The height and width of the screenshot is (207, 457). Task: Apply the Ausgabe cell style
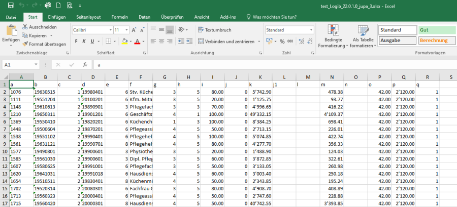(398, 40)
